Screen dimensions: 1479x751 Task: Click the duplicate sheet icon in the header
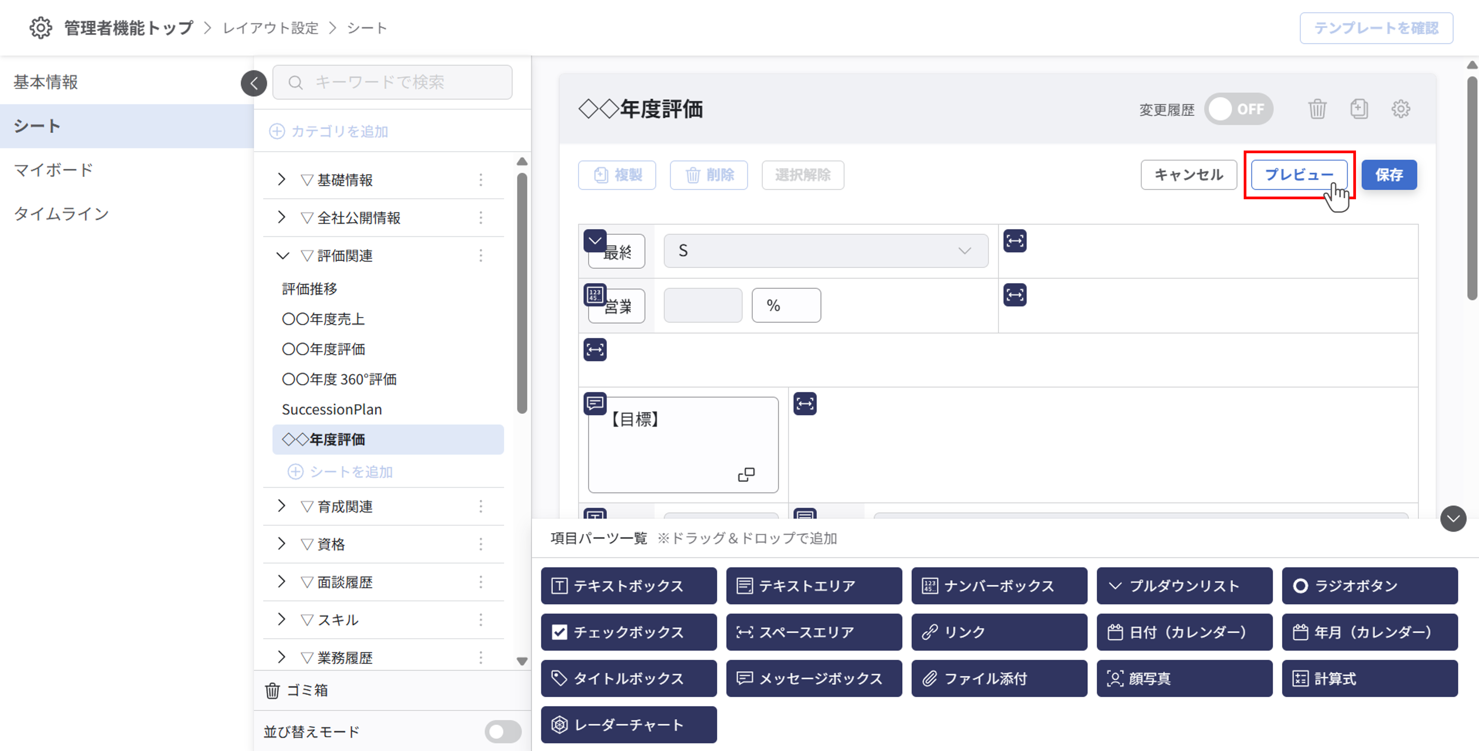1358,109
